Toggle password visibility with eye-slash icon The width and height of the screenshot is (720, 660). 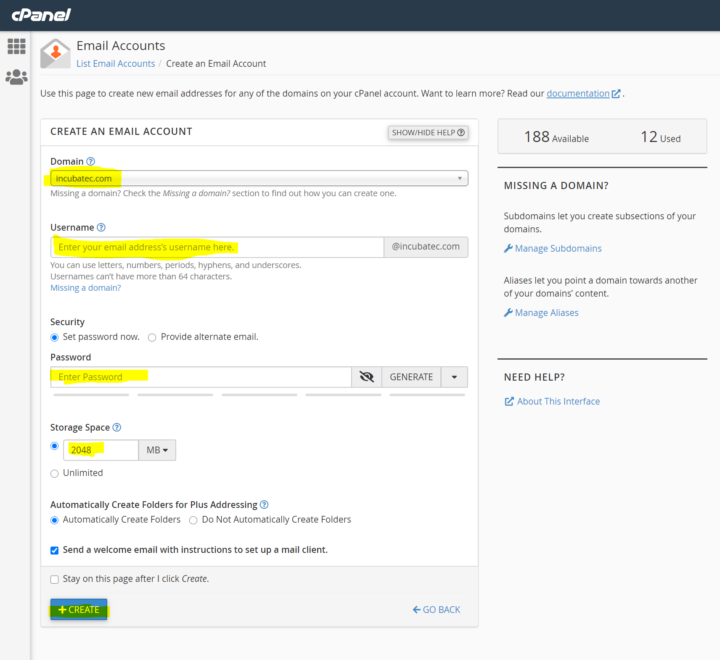(366, 377)
